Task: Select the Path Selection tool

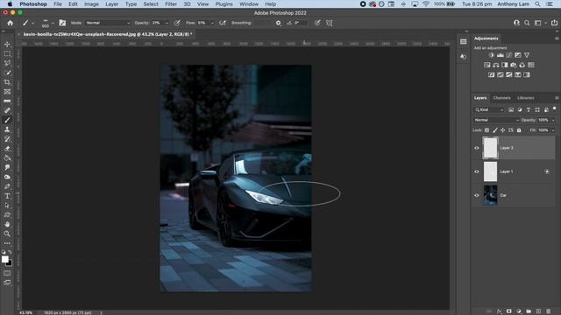Action: (x=7, y=206)
